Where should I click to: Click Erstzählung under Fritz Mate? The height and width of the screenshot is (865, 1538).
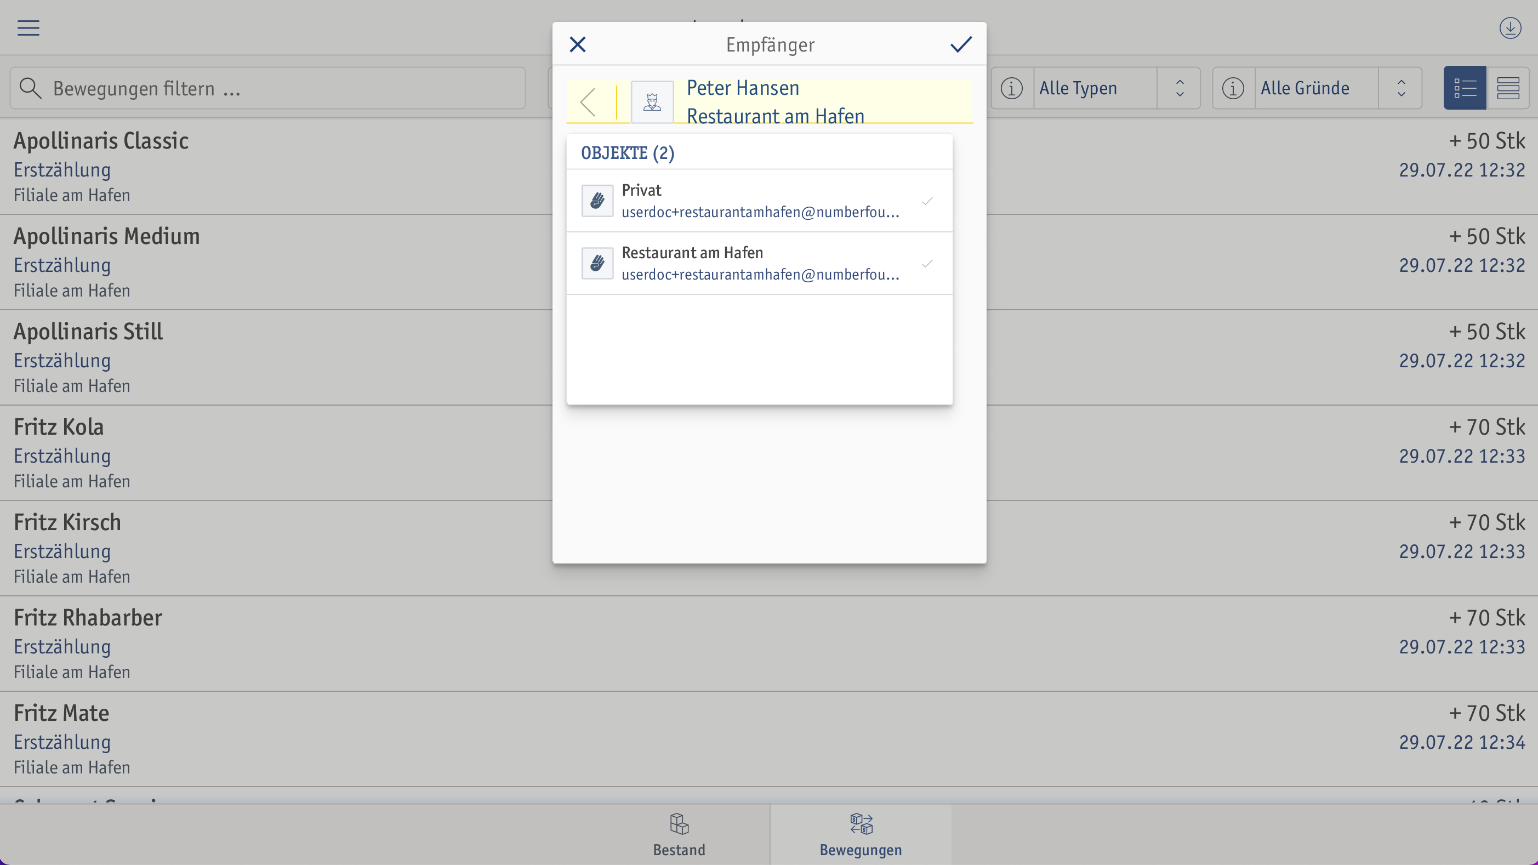point(62,742)
